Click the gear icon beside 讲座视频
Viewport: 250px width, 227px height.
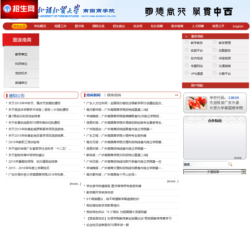215,58
